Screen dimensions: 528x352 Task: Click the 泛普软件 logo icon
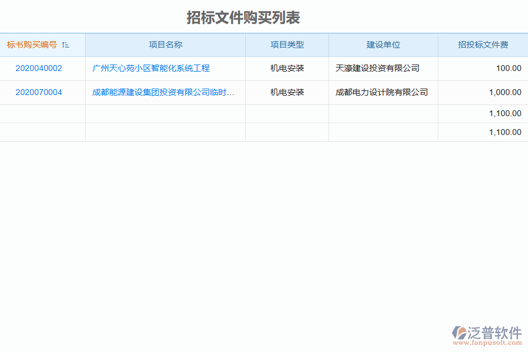click(x=463, y=331)
